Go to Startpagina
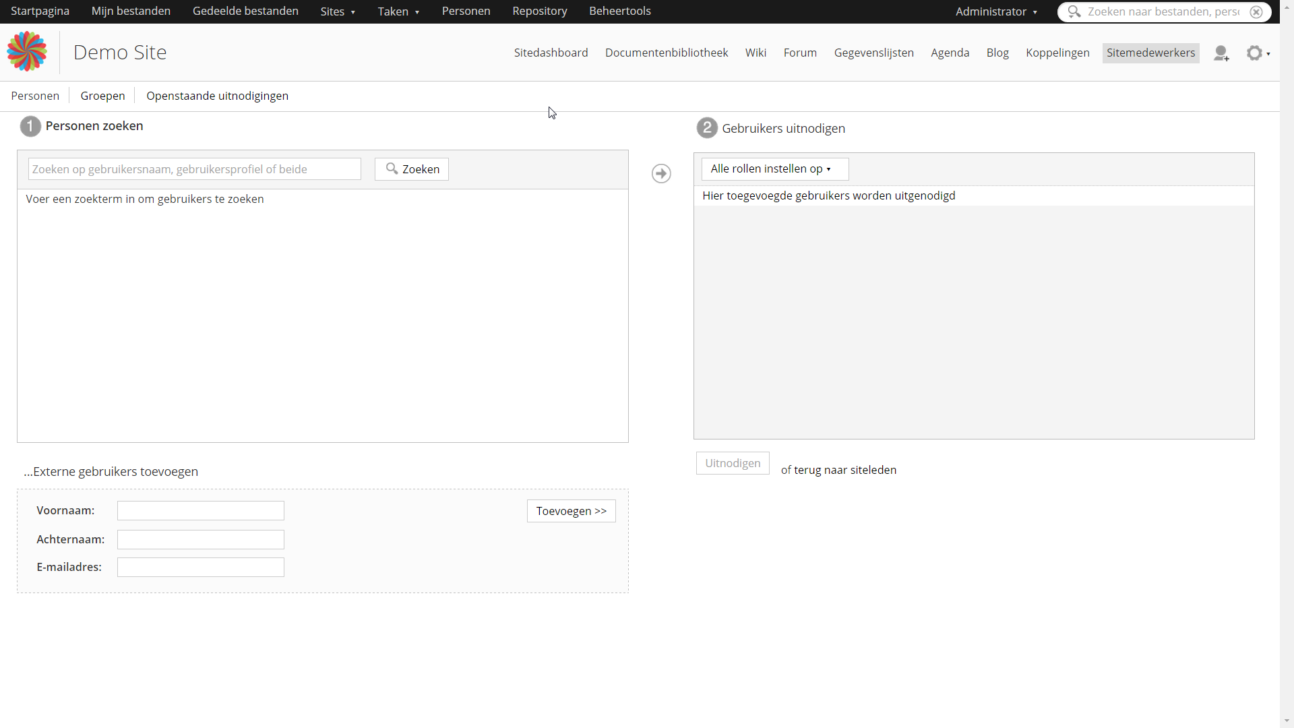1294x728 pixels. click(40, 11)
